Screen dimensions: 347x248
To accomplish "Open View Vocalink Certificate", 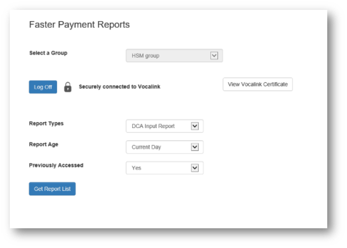I will click(257, 85).
